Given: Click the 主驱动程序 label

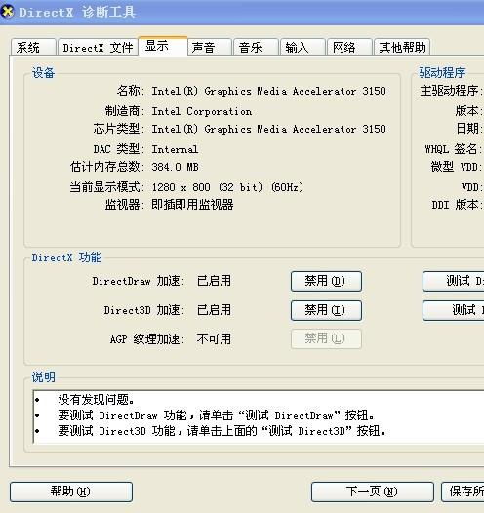Looking at the screenshot, I should pos(451,91).
